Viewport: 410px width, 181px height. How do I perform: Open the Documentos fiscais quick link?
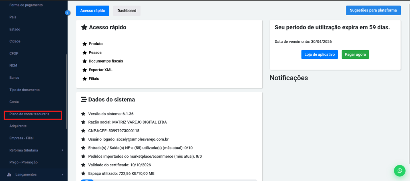pyautogui.click(x=106, y=61)
